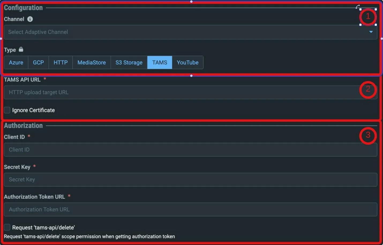Click the 'Ignore Certificate' label text
Image resolution: width=383 pixels, height=245 pixels.
33,110
